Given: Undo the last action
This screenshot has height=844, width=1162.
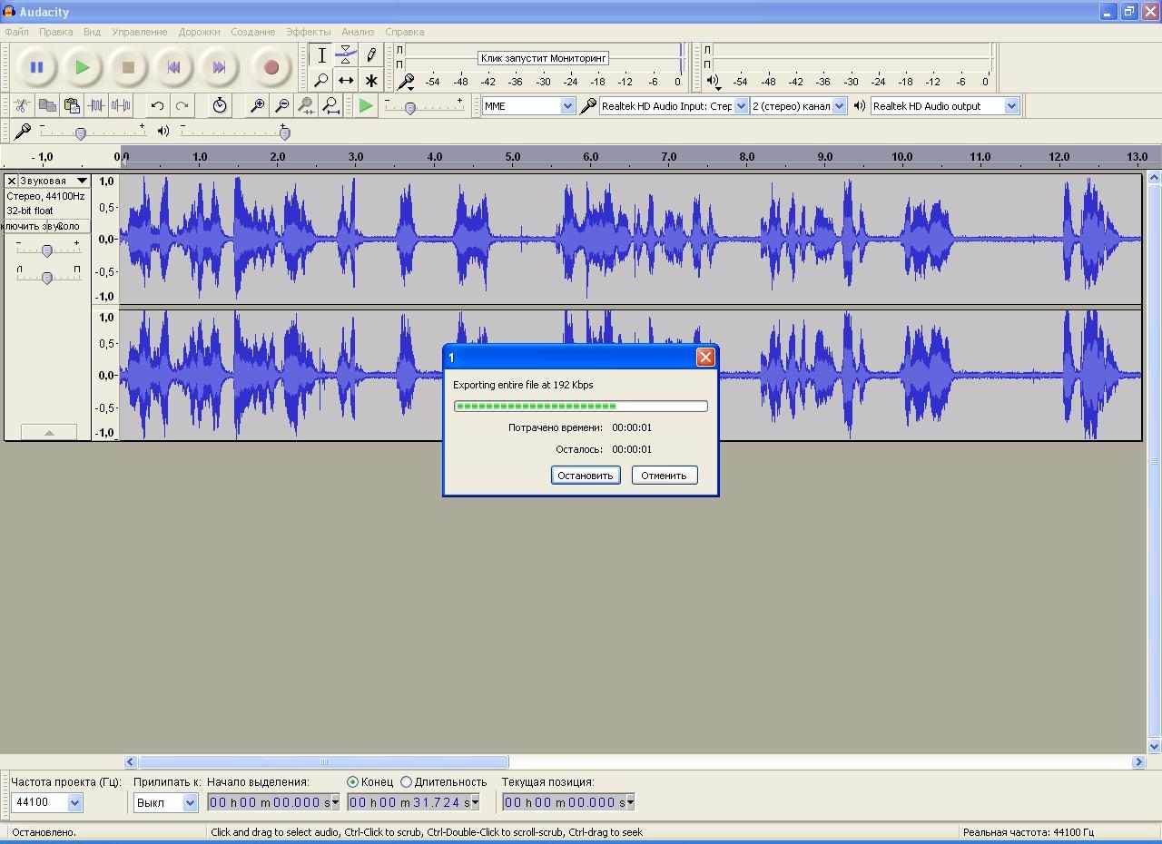Looking at the screenshot, I should (x=157, y=105).
